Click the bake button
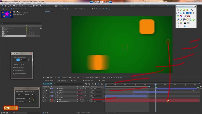Image resolution: width=202 pixels, height=114 pixels. [19, 94]
